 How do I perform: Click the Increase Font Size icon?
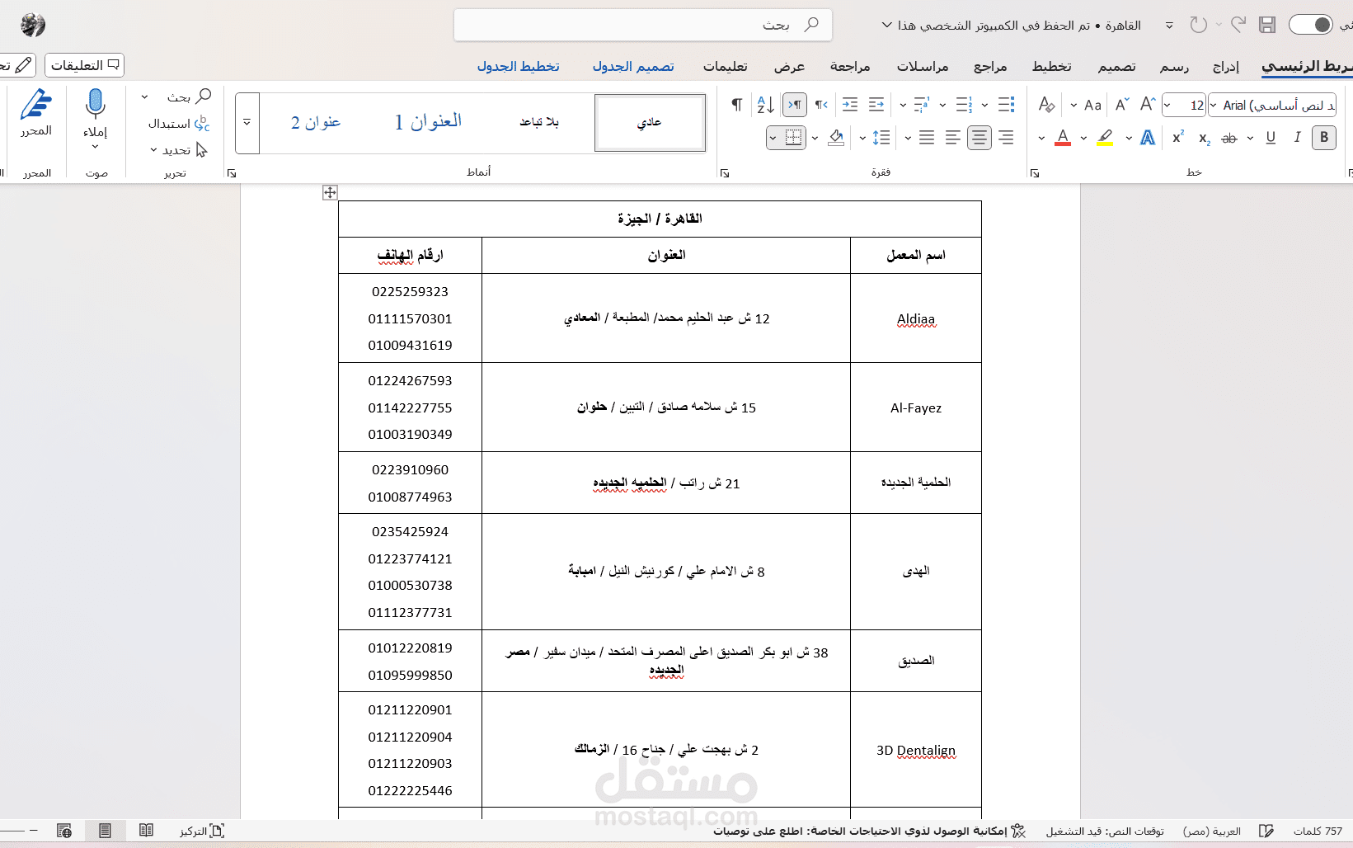(x=1148, y=105)
